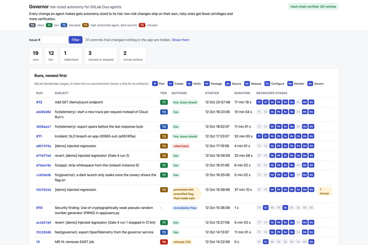Click the 2 human actions summary card
368x245 pixels.
click(x=133, y=56)
